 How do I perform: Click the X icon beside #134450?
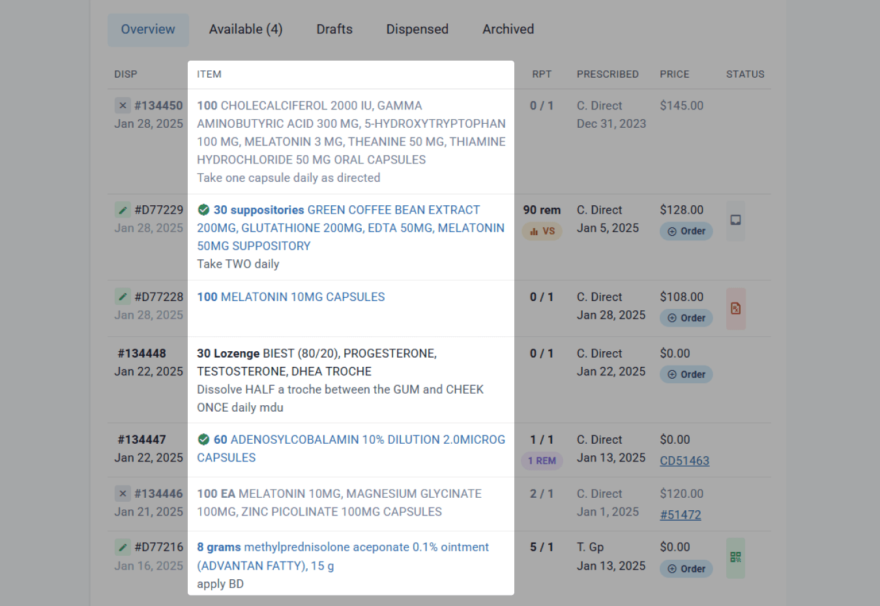point(123,106)
